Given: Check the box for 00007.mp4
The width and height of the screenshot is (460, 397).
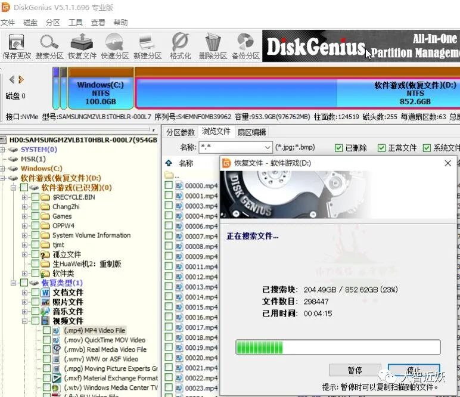Looking at the screenshot, I should 169,235.
